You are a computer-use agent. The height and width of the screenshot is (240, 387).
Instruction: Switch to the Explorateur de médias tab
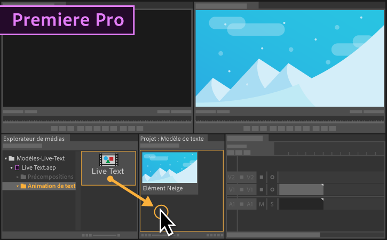coord(34,139)
